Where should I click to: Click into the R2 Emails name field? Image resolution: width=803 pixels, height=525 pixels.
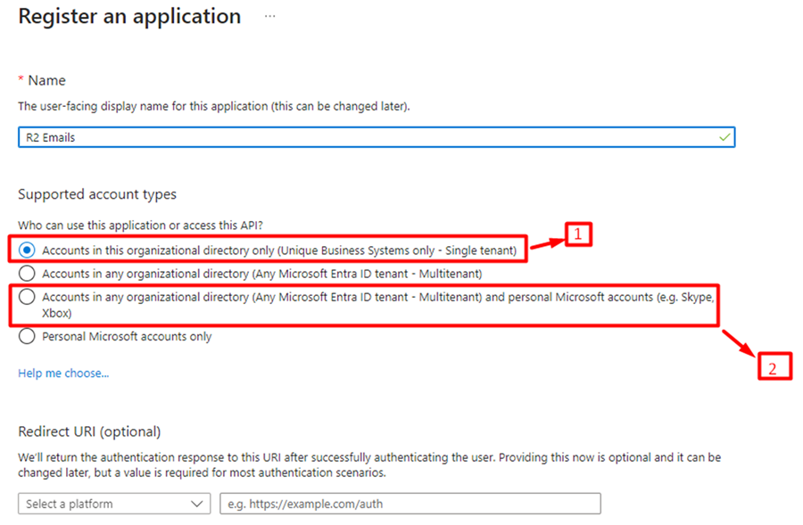pyautogui.click(x=357, y=137)
